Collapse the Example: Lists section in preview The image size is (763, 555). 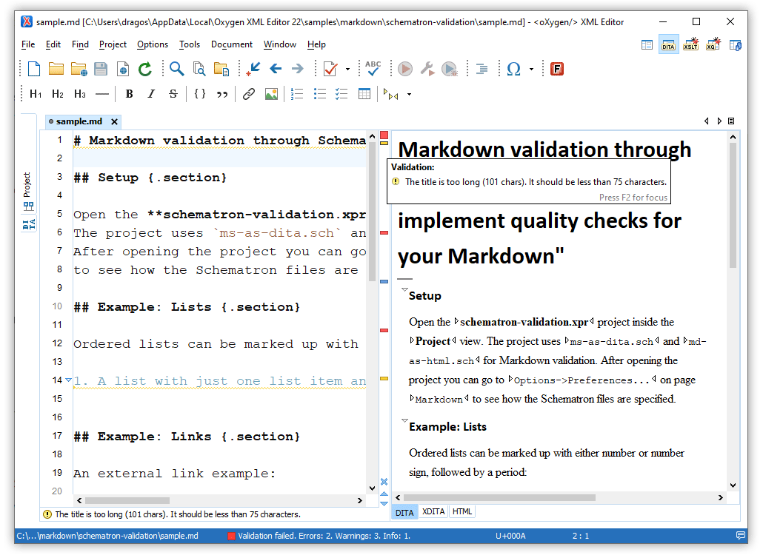pos(404,420)
